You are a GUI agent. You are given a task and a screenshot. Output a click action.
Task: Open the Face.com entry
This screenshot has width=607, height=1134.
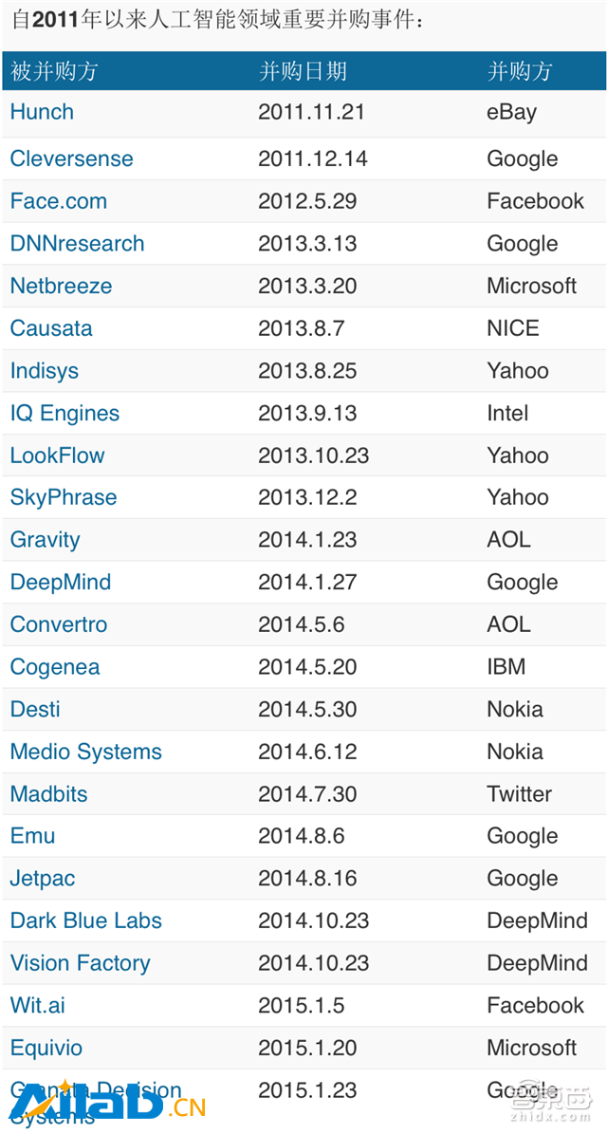point(59,200)
